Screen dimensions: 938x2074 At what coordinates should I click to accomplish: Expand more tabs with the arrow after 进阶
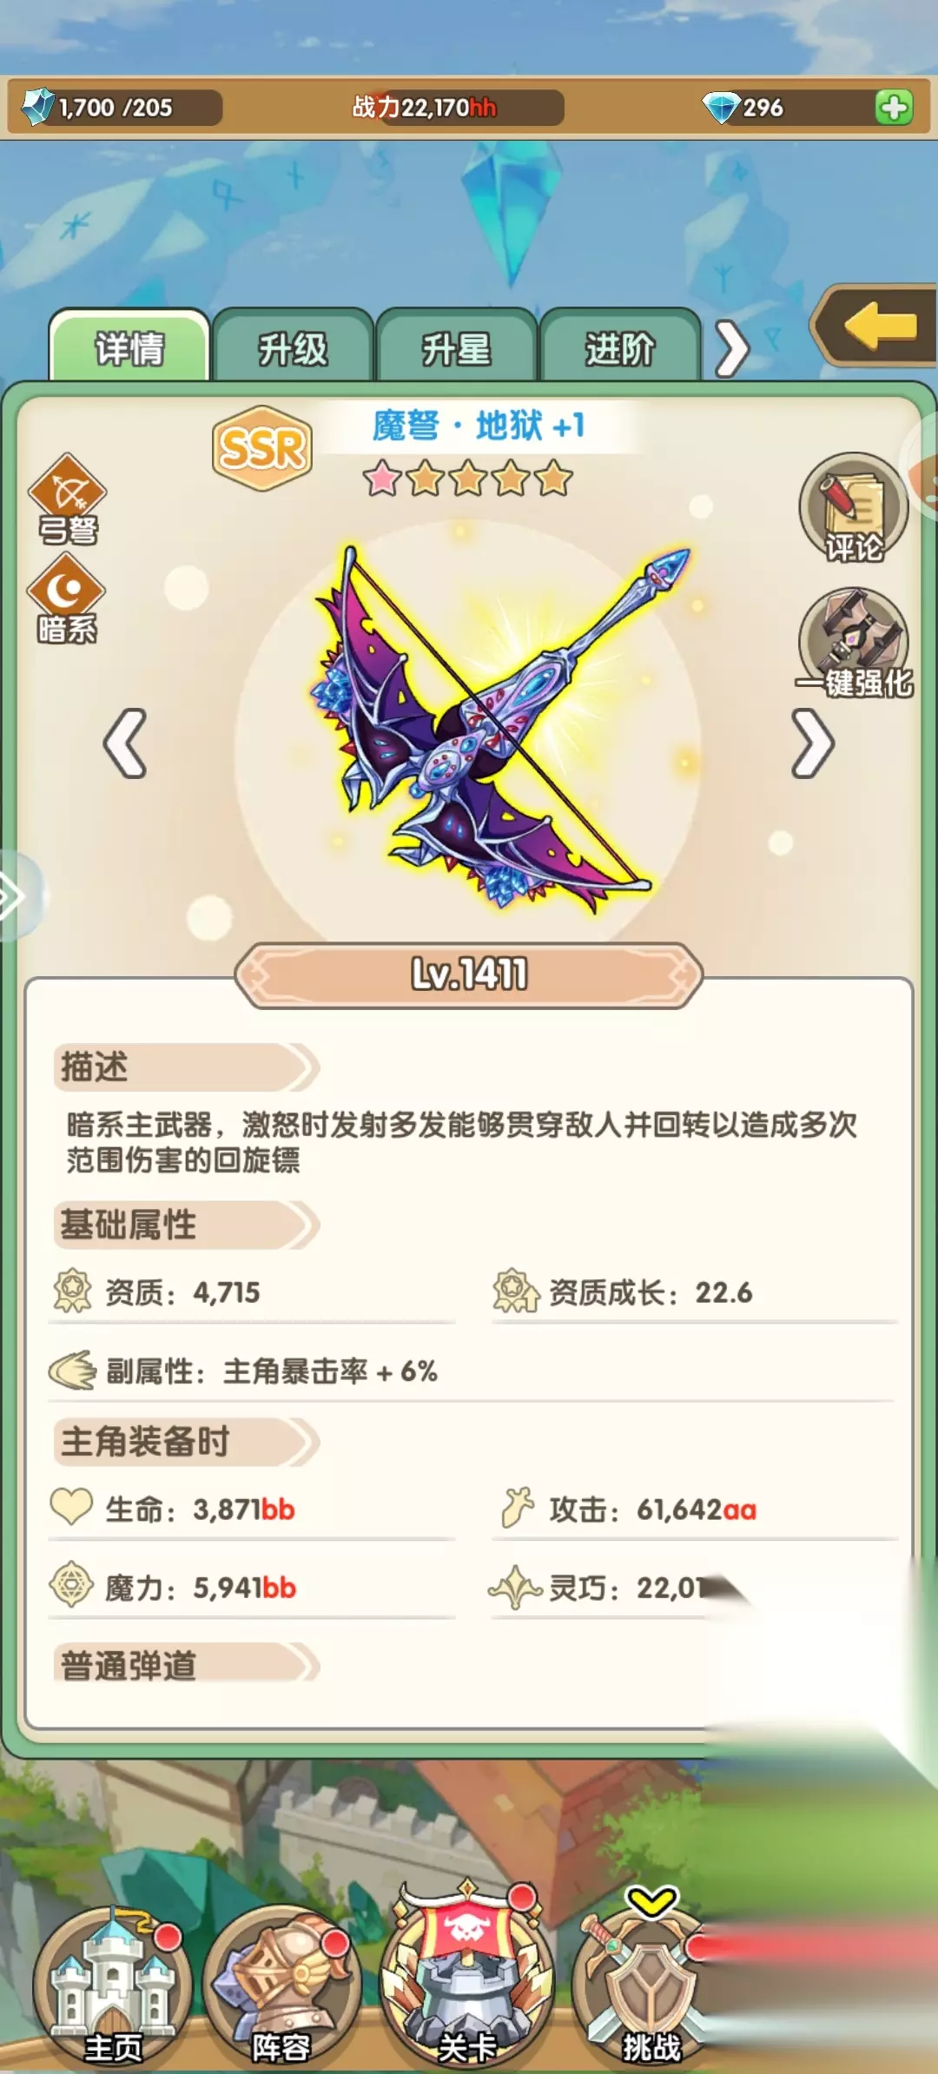point(731,349)
